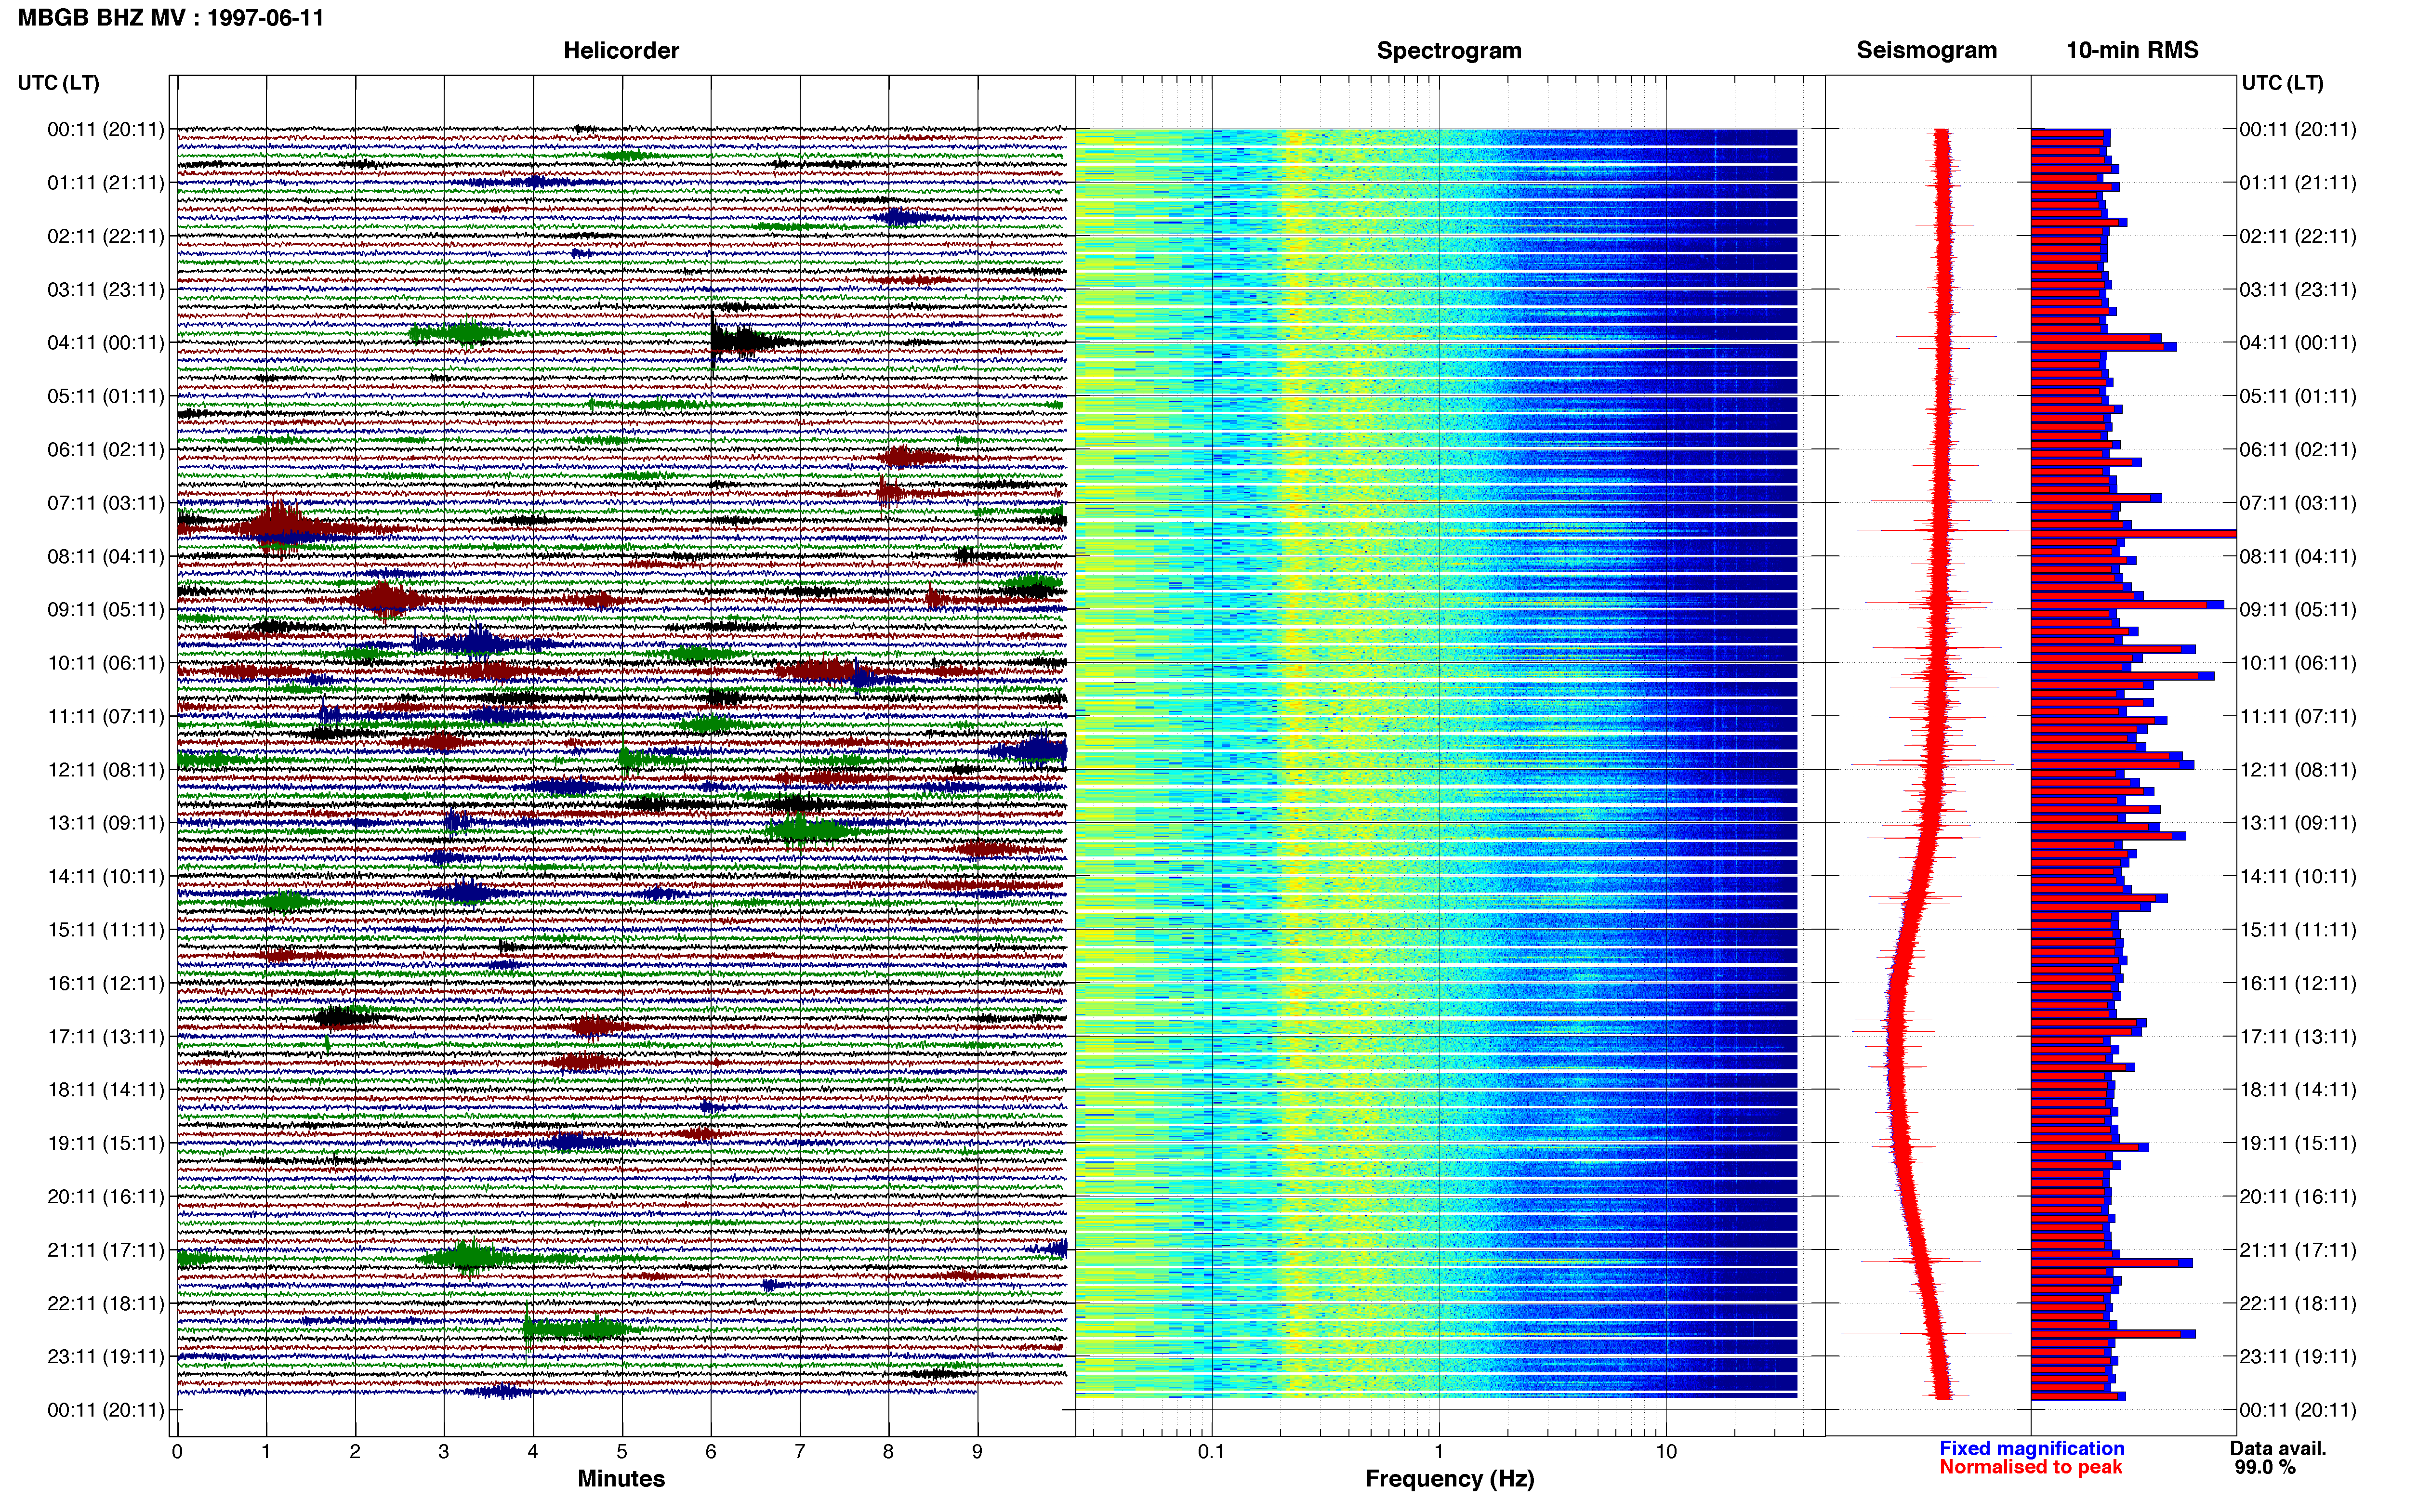The height and width of the screenshot is (1512, 2418).
Task: Click left time label 21:11 (17:11)
Action: click(x=105, y=1250)
